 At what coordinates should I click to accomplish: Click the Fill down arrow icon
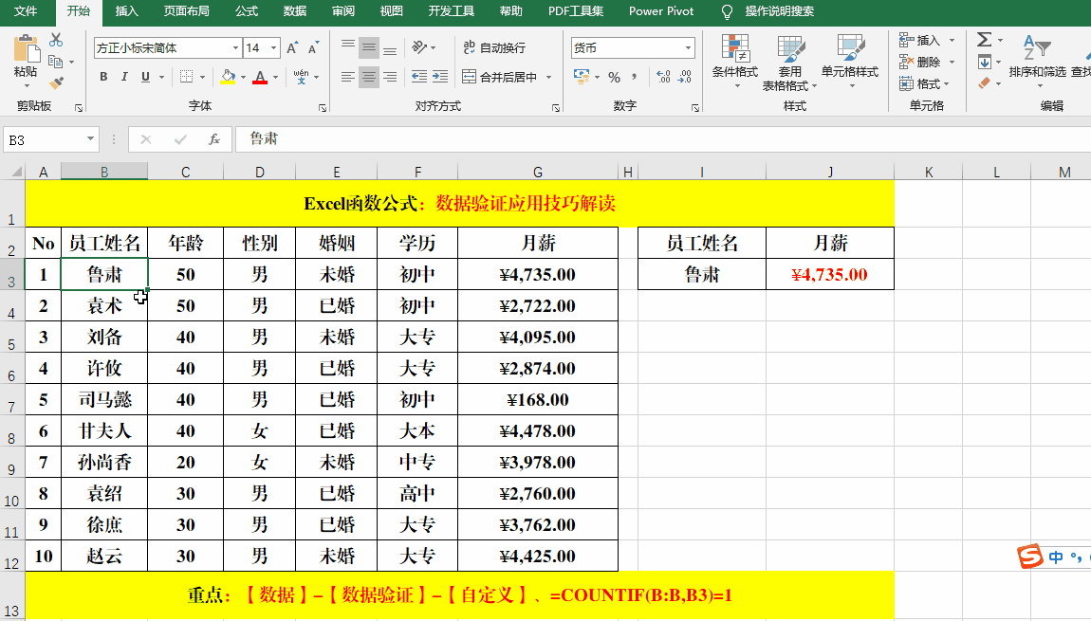point(985,62)
